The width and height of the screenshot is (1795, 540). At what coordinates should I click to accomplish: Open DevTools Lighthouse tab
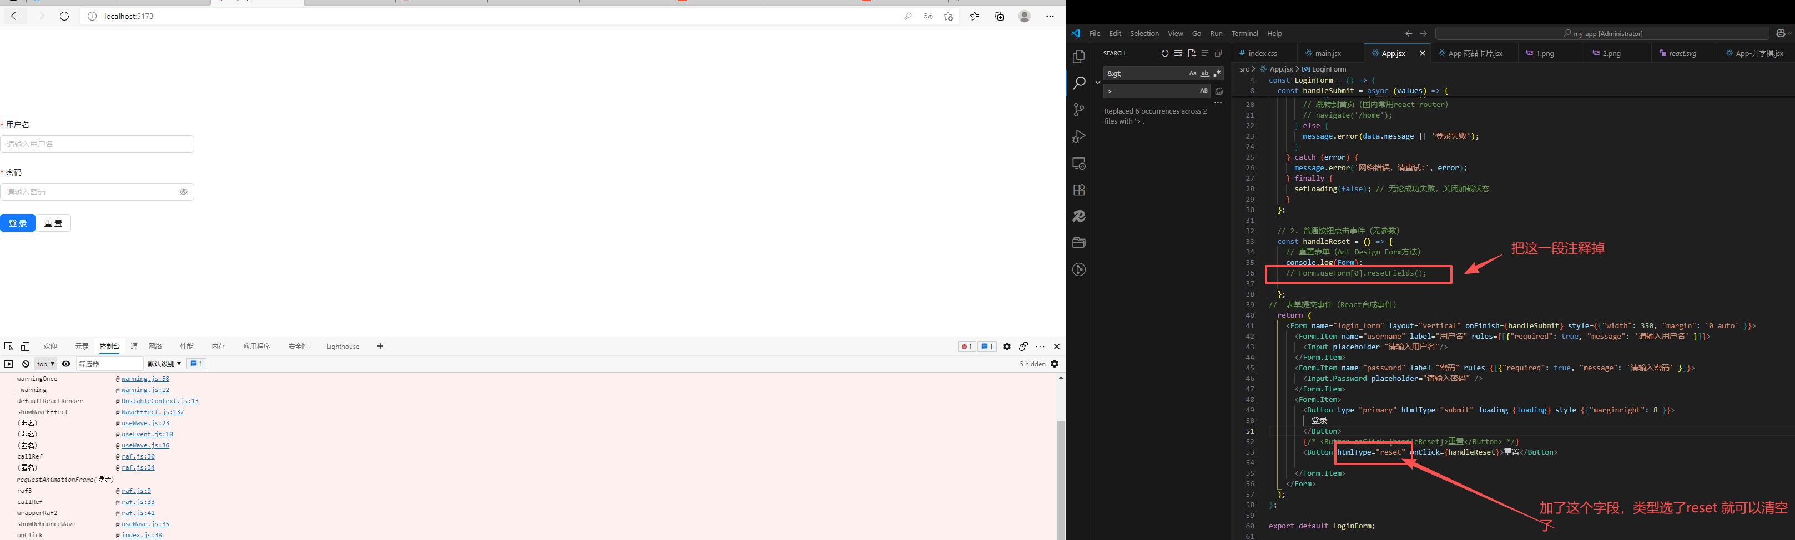click(x=343, y=347)
